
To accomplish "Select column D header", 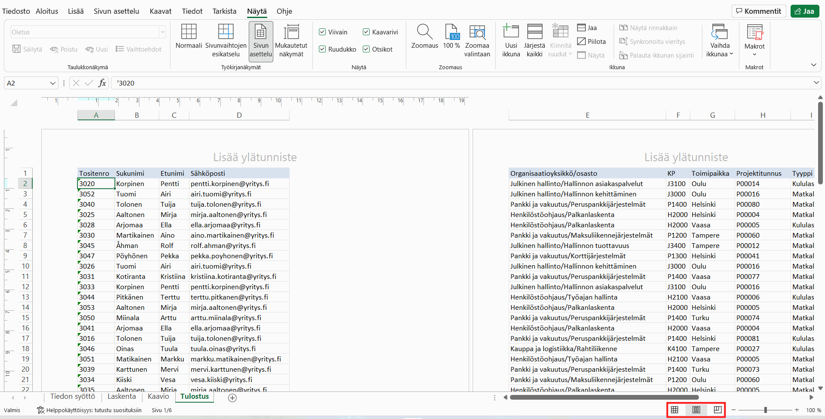I will [239, 115].
